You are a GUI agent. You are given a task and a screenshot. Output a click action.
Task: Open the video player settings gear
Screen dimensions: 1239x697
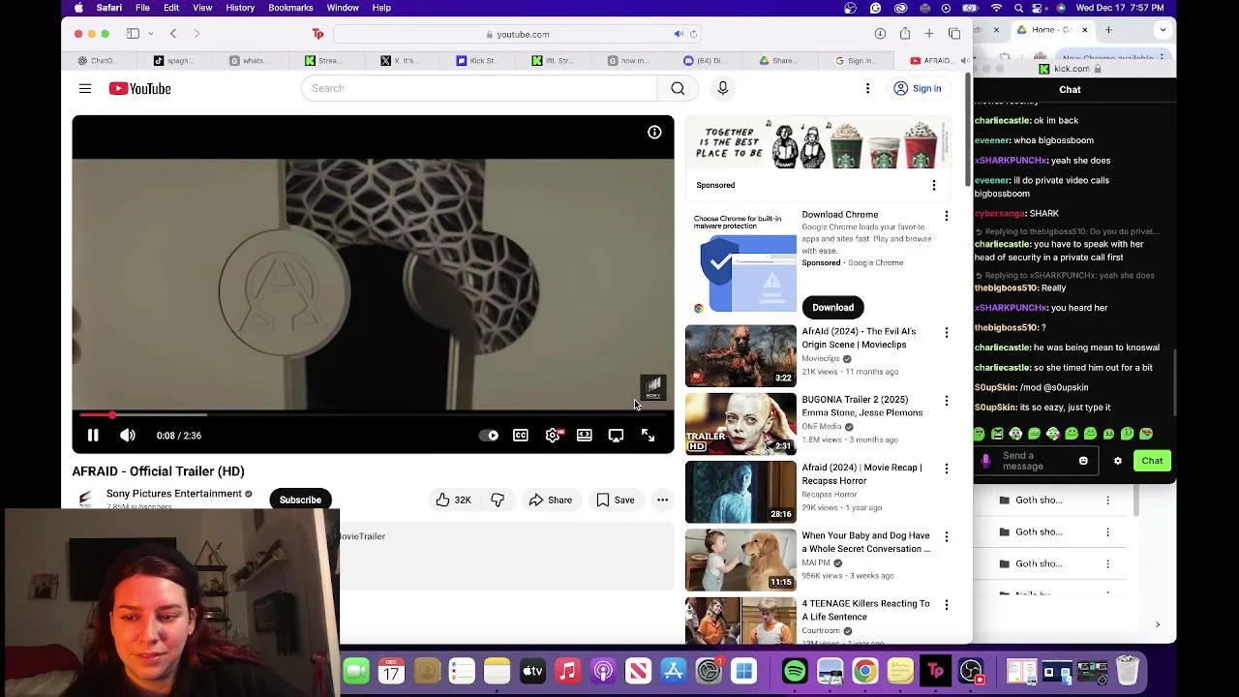tap(553, 436)
